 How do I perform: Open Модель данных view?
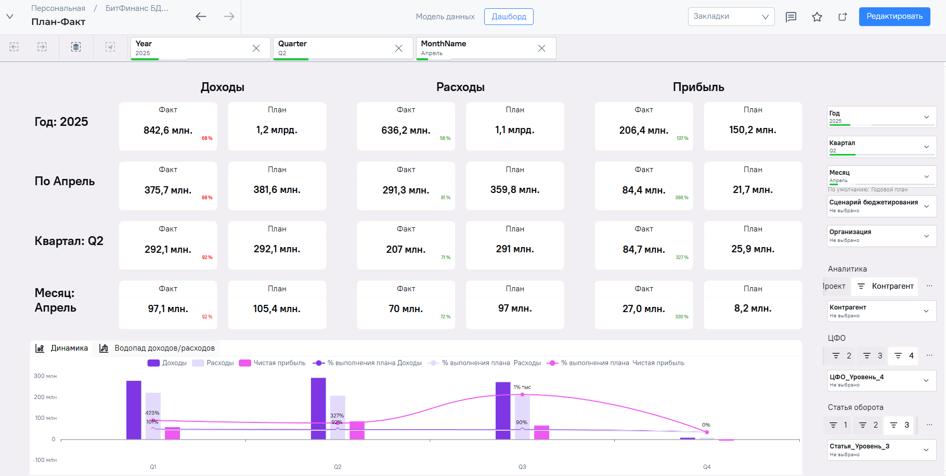(x=445, y=17)
